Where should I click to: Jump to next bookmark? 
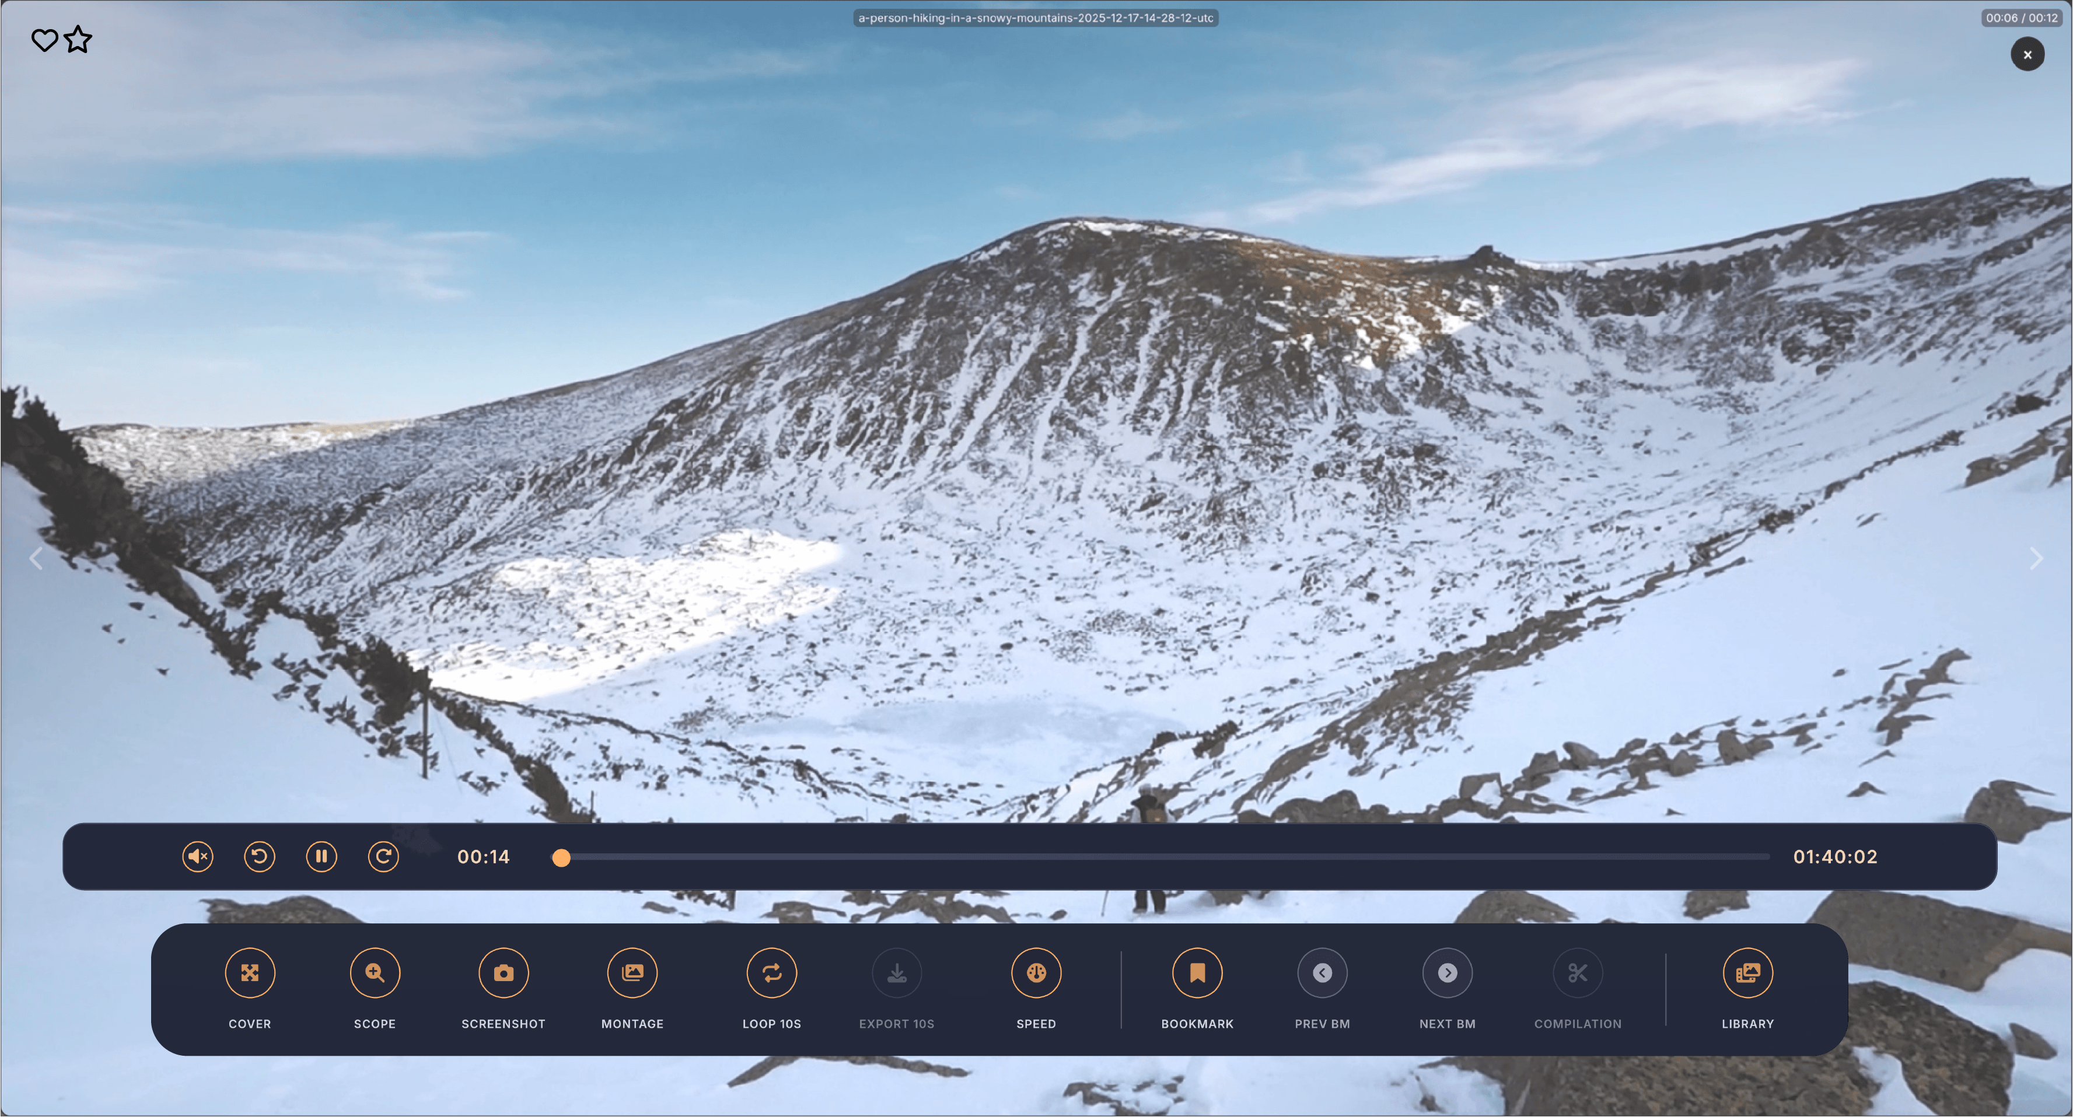pos(1447,973)
